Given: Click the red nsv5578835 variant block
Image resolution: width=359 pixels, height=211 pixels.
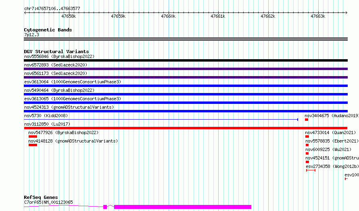Looking at the screenshot, I should pyautogui.click(x=307, y=145).
